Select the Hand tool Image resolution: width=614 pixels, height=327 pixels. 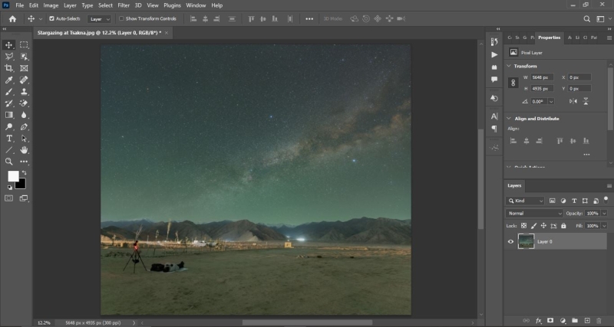[x=24, y=150]
